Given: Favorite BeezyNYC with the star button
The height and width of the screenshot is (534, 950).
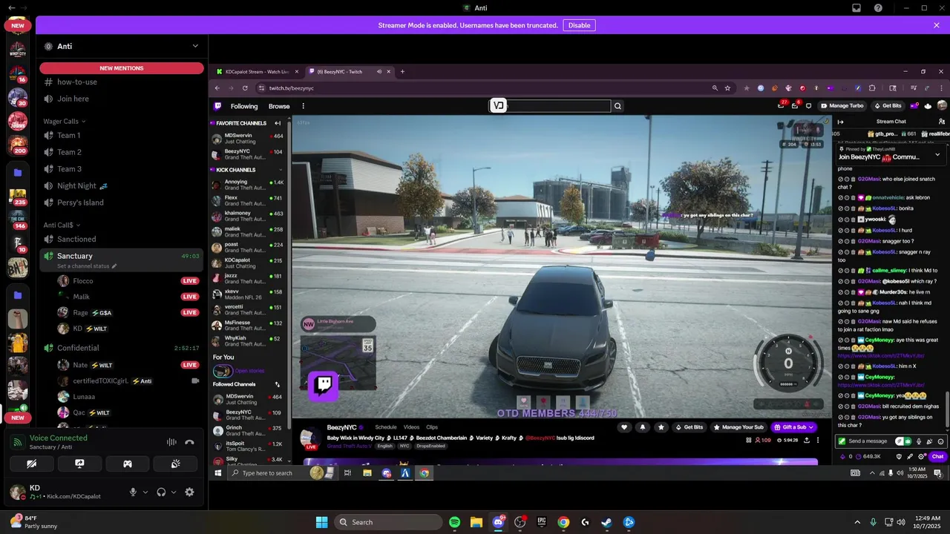Looking at the screenshot, I should click(661, 427).
